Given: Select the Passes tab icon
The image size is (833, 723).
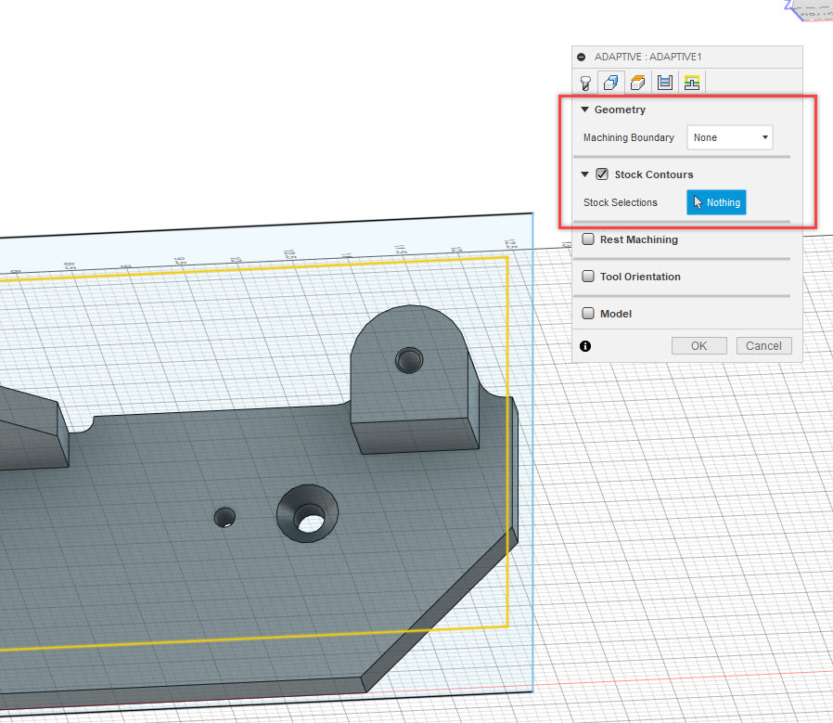Looking at the screenshot, I should (x=664, y=82).
